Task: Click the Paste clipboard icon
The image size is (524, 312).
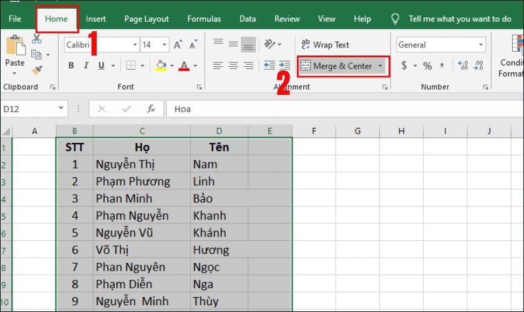Action: point(15,45)
